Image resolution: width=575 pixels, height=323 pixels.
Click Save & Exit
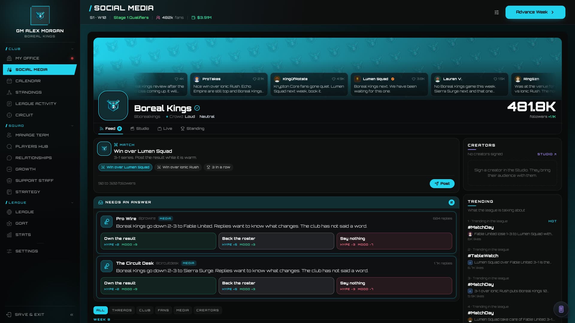(25, 315)
